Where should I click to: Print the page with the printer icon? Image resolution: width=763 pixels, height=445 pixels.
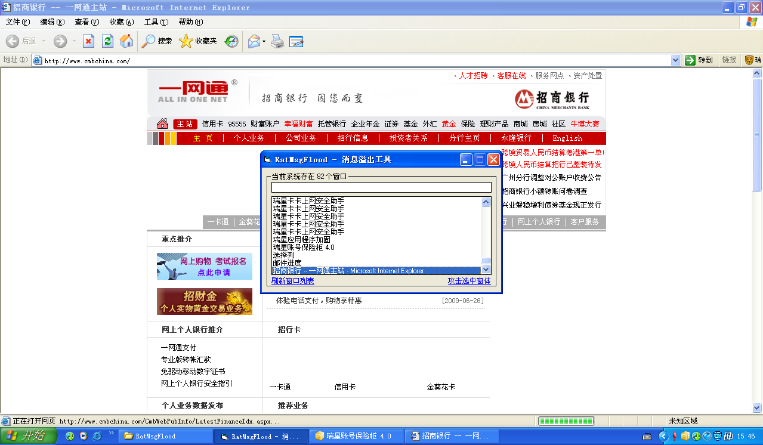coord(277,41)
